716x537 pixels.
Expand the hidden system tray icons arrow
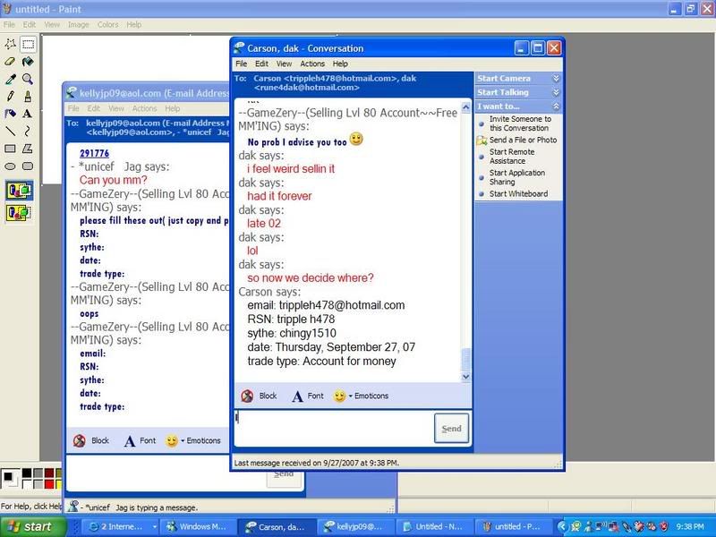coord(562,526)
